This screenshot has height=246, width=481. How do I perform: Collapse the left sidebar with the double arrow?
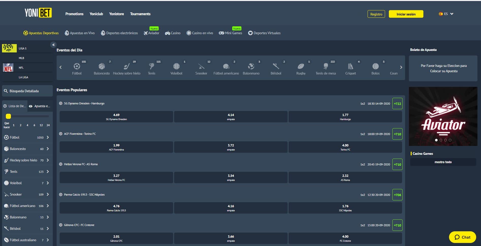click(53, 45)
